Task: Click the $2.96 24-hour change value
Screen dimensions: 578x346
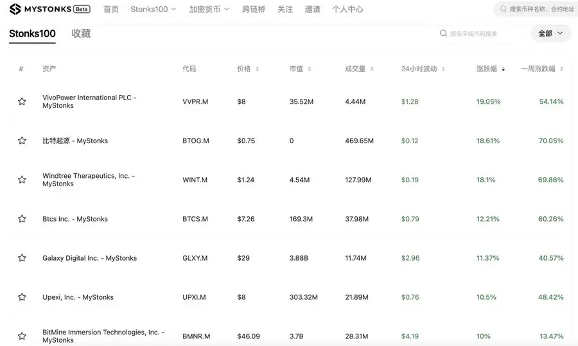Action: (410, 258)
